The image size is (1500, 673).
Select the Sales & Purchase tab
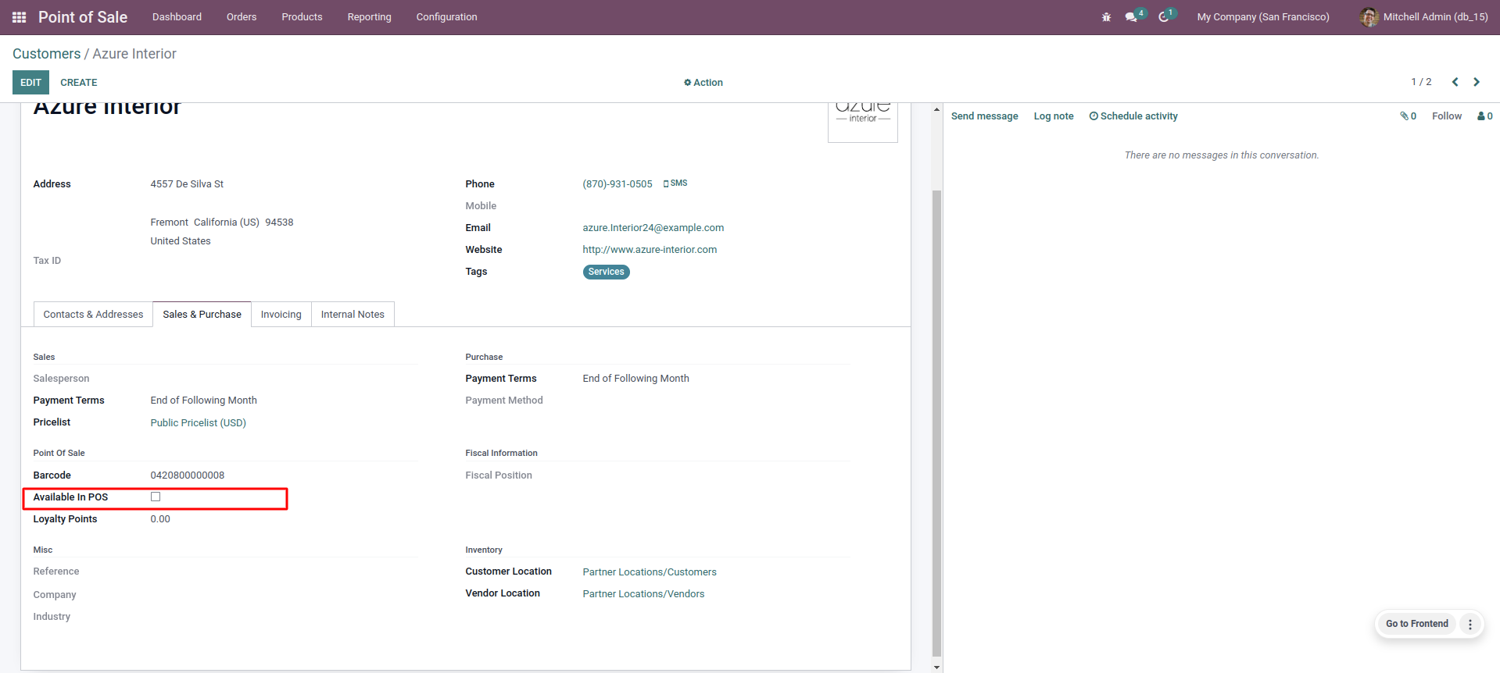click(202, 315)
